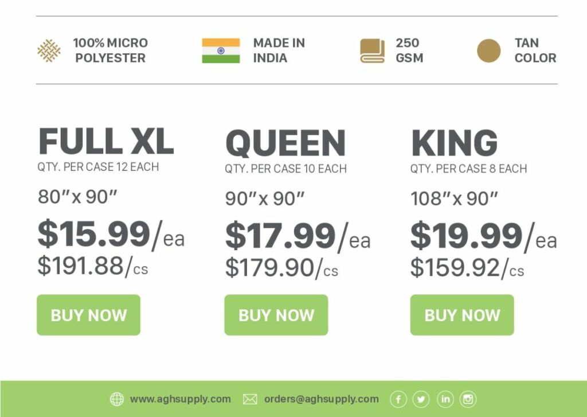Viewport: 587px width, 417px height.
Task: Select the QUEEN size heading
Action: tap(285, 143)
